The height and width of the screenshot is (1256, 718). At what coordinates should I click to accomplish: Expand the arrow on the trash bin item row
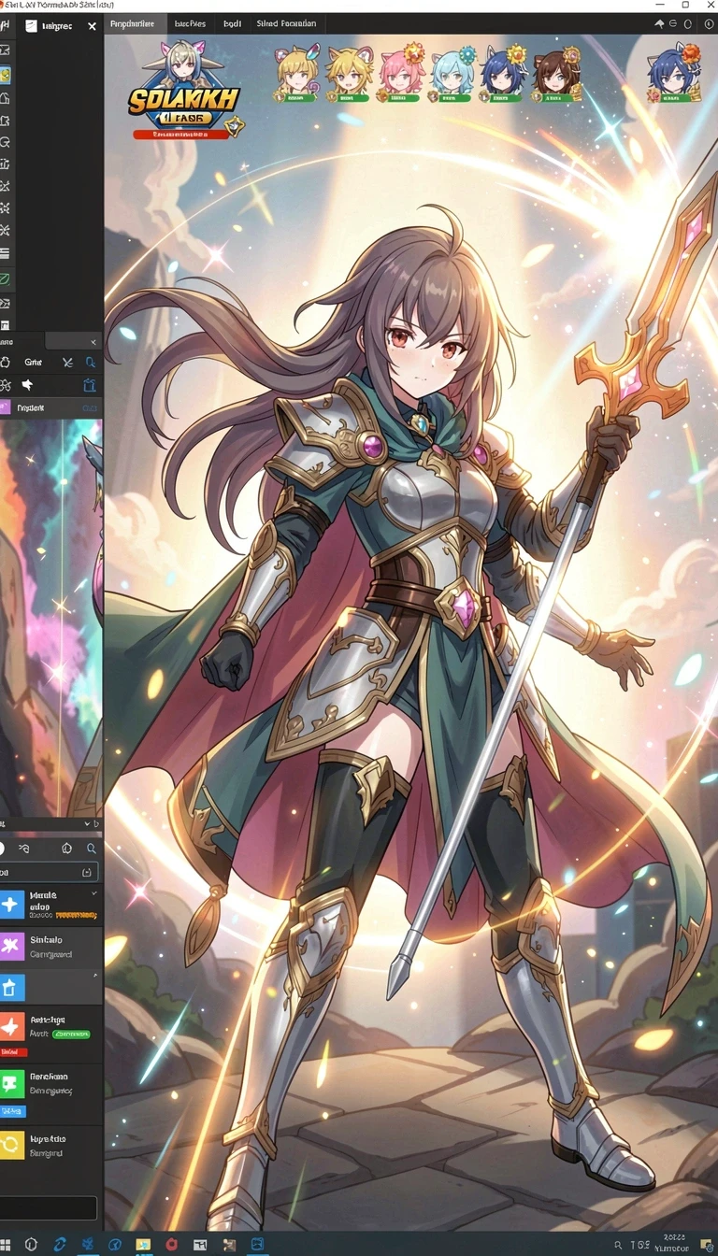point(96,975)
